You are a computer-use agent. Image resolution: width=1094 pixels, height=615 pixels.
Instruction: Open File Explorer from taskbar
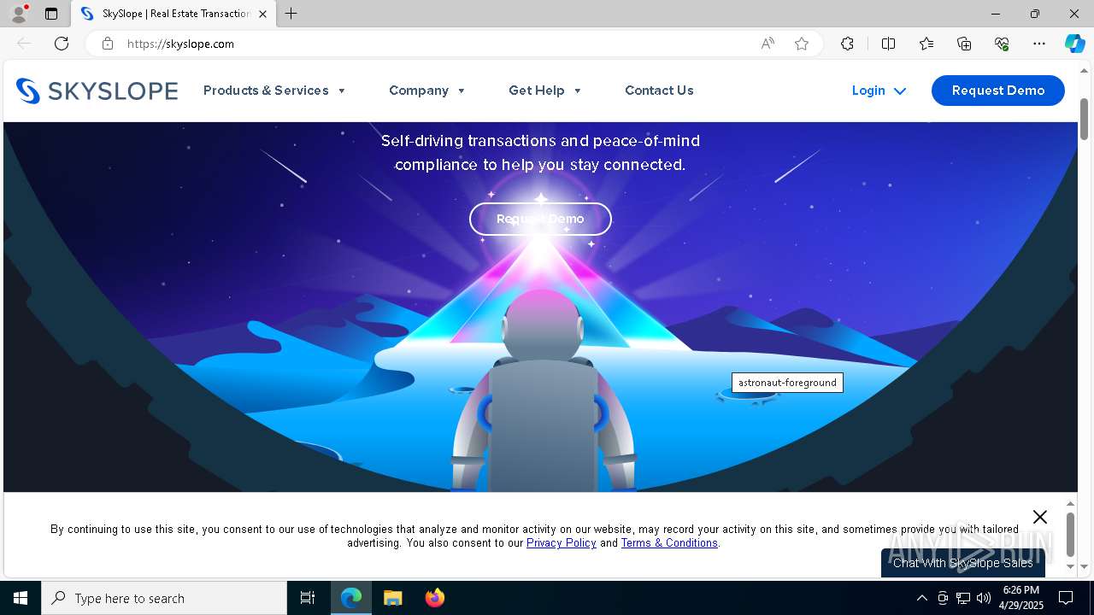point(392,598)
